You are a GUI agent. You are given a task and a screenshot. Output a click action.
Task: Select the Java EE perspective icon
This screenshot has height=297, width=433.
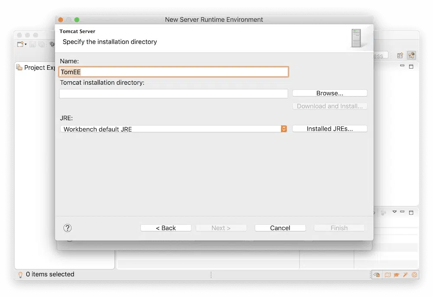[411, 55]
